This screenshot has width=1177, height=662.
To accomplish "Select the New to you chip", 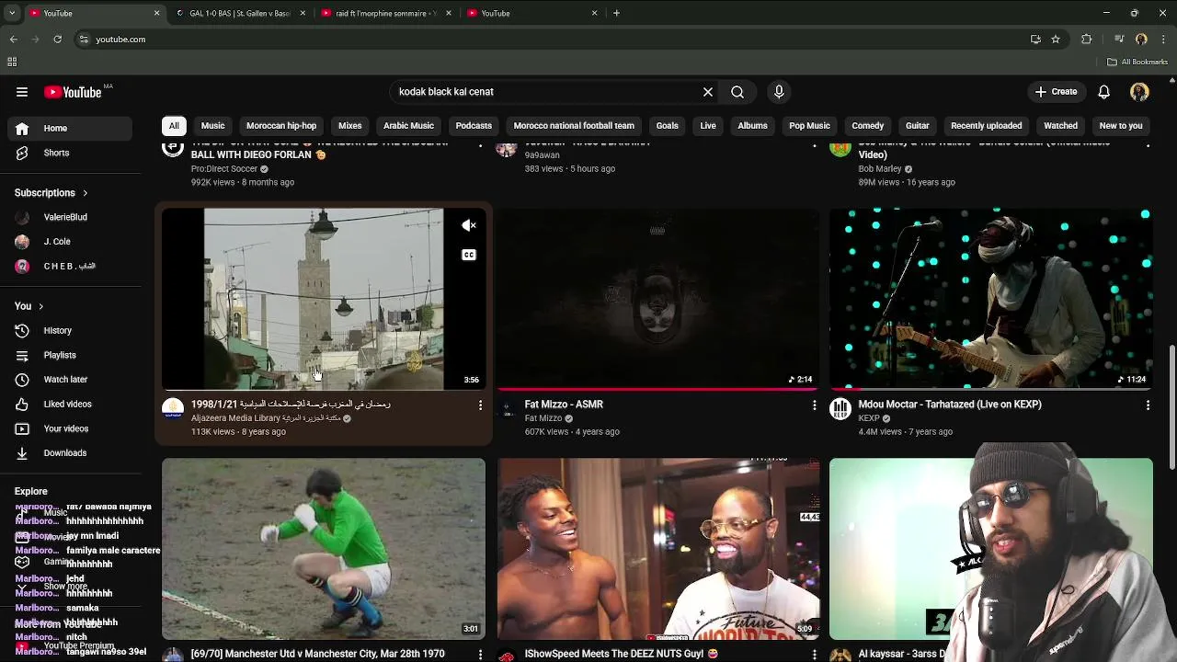I will (1121, 126).
